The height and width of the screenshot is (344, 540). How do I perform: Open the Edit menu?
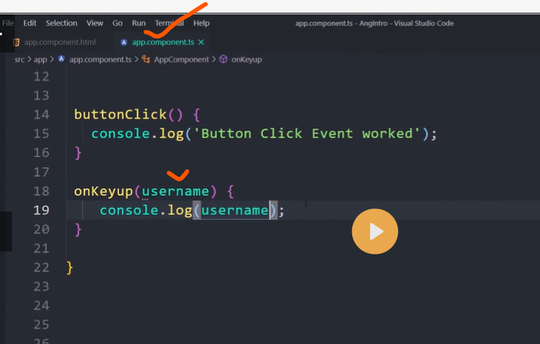pyautogui.click(x=29, y=23)
